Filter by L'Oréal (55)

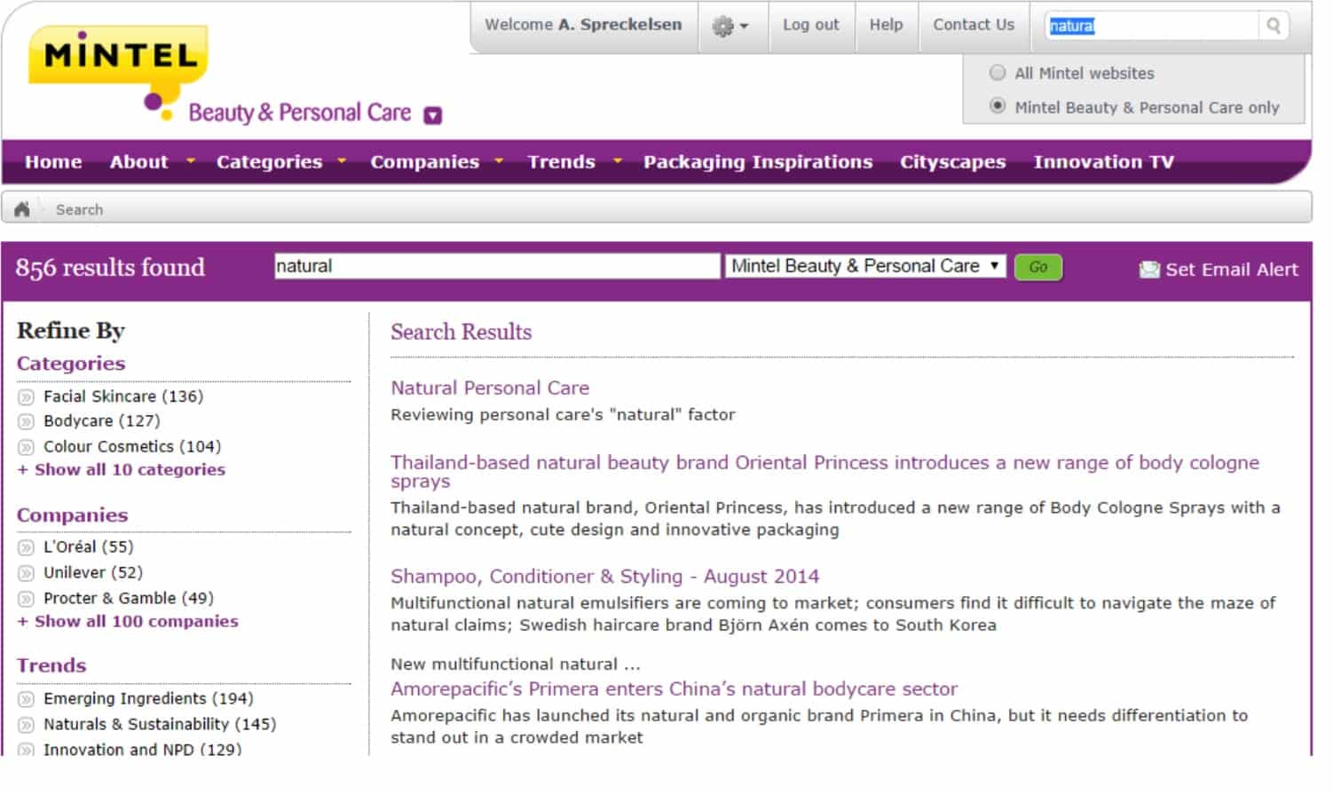tap(88, 547)
